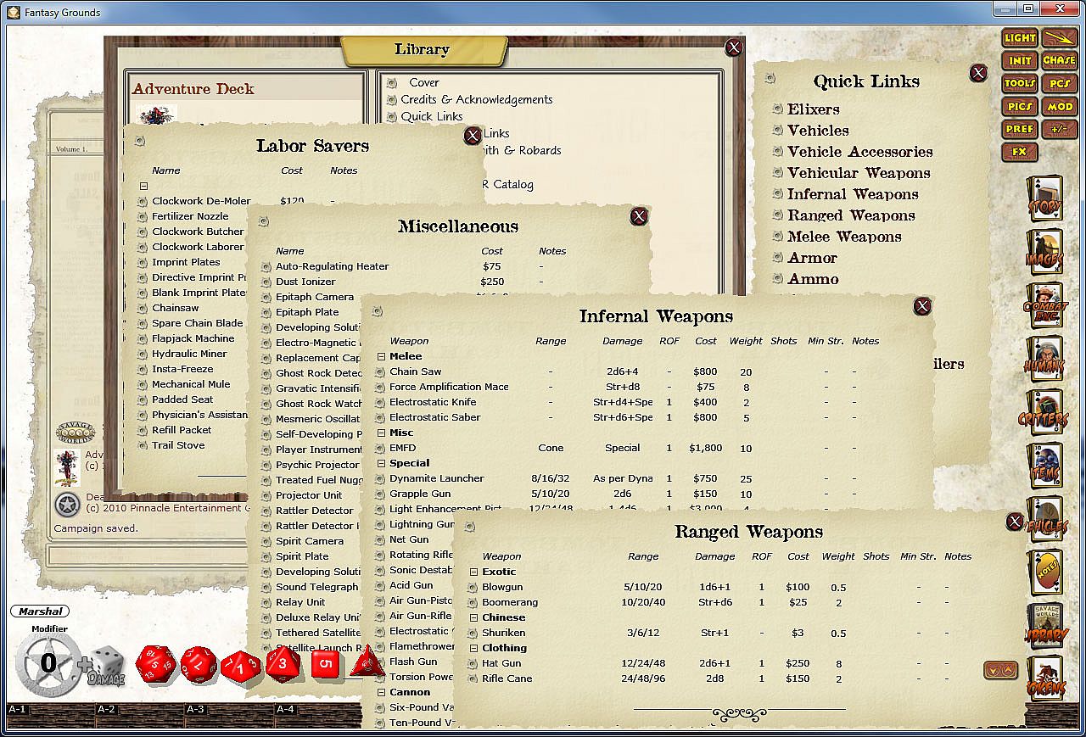Screen dimensions: 1086x737
Task: Open Armor in Quick Links
Action: [x=812, y=258]
